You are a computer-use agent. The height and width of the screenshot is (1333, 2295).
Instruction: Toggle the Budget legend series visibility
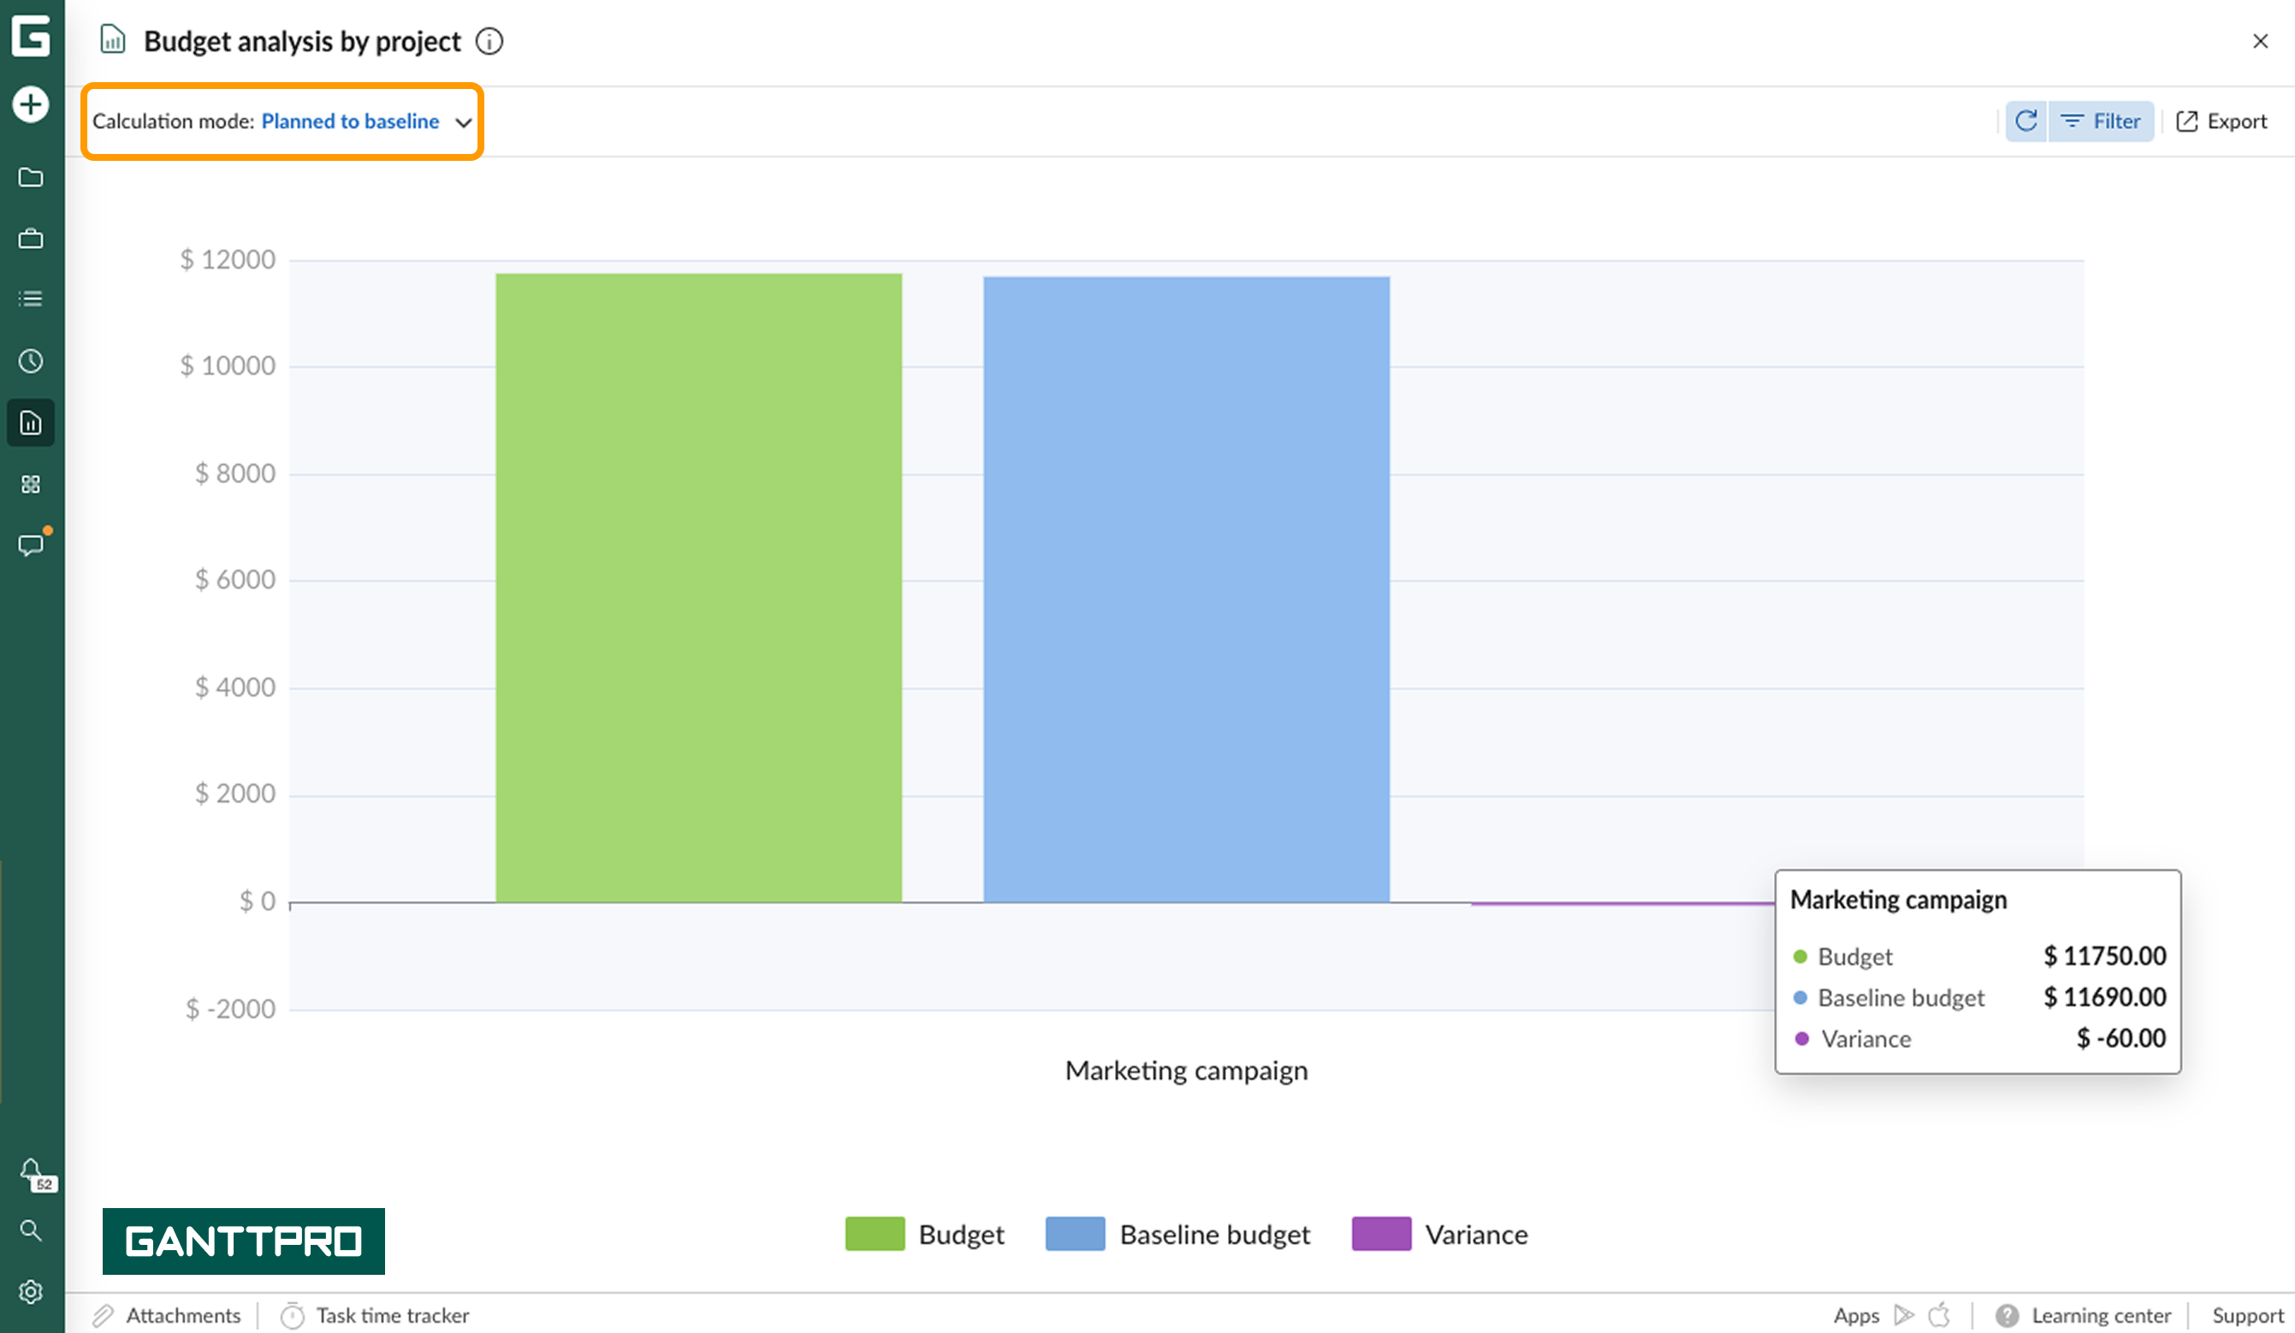(961, 1235)
